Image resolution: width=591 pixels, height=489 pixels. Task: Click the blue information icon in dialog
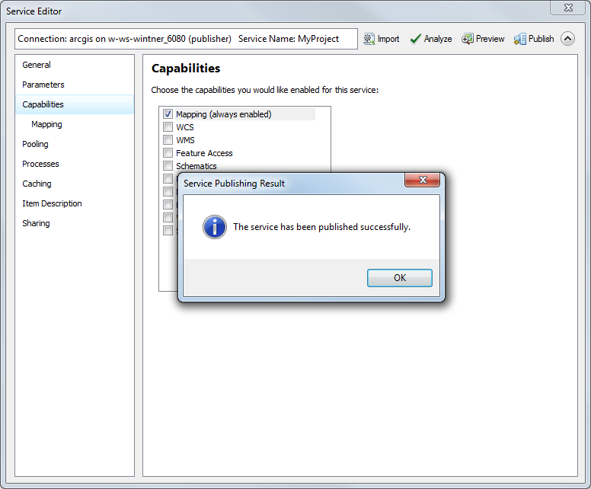[215, 227]
